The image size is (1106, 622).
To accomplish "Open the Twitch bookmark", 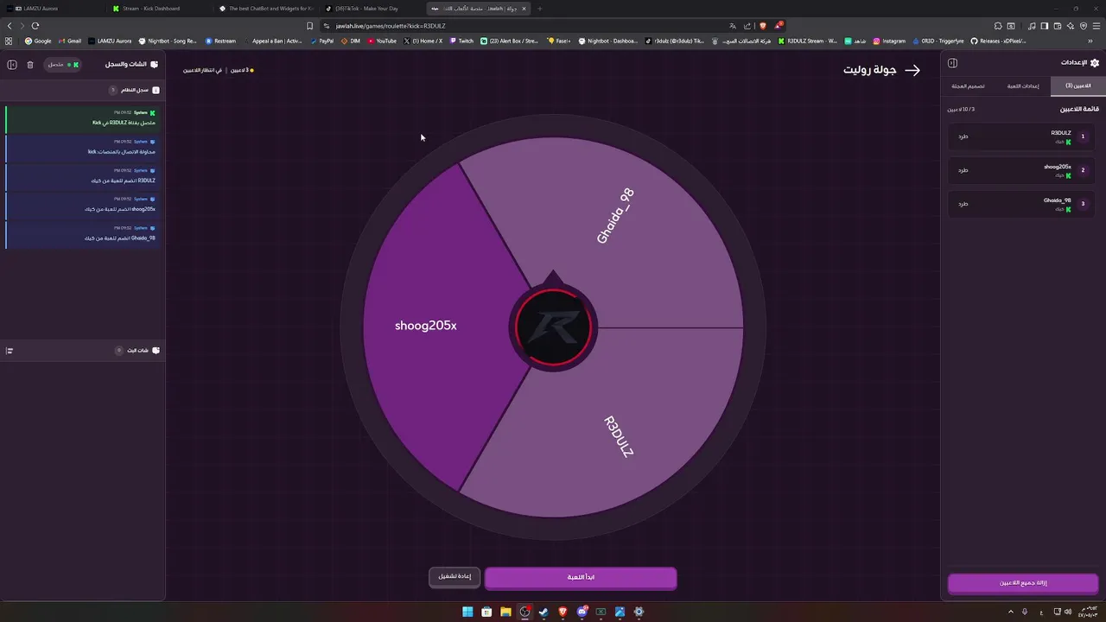I will point(461,41).
